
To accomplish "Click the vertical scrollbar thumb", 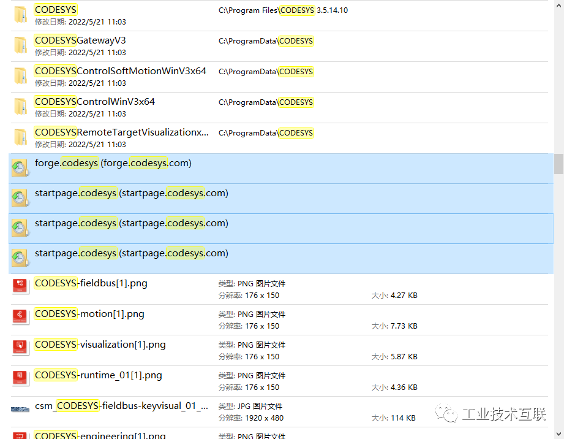I will click(558, 164).
